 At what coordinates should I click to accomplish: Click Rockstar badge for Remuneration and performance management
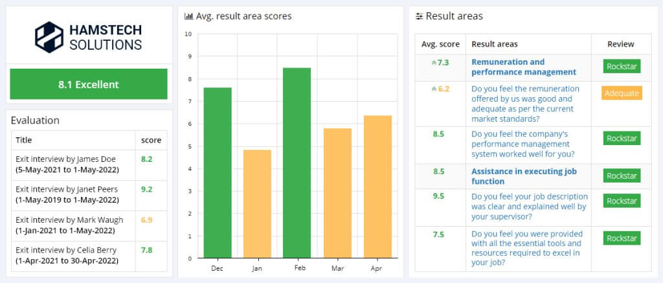point(622,66)
